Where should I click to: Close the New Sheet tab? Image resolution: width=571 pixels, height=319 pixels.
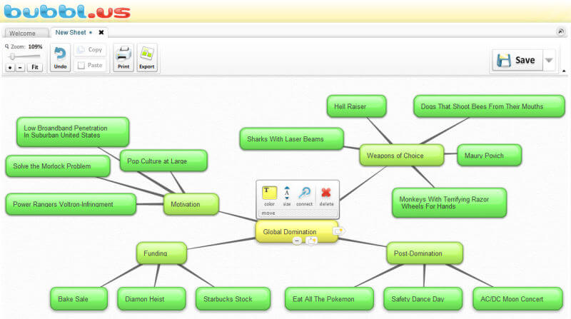pos(101,32)
